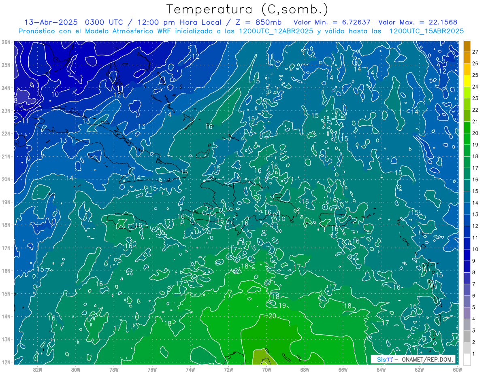The height and width of the screenshot is (375, 486).
Task: Click the '5' label on color scale
Action: (x=474, y=307)
